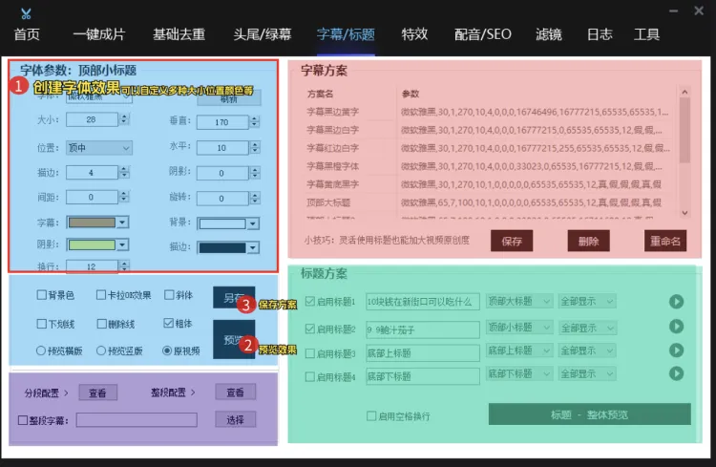Adjust the 水平 stepper arrows

[x=255, y=147]
